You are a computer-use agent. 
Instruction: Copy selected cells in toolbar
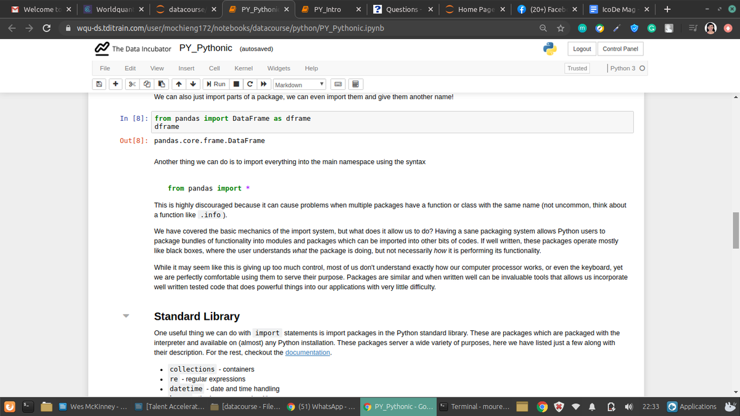(x=147, y=84)
